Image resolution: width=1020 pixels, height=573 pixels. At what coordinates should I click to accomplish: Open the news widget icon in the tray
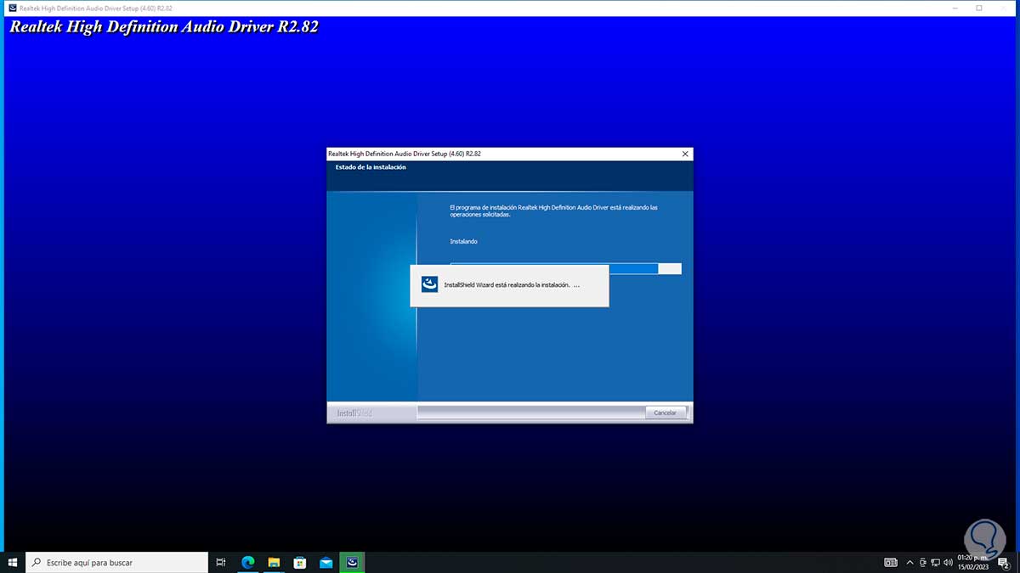click(x=891, y=562)
